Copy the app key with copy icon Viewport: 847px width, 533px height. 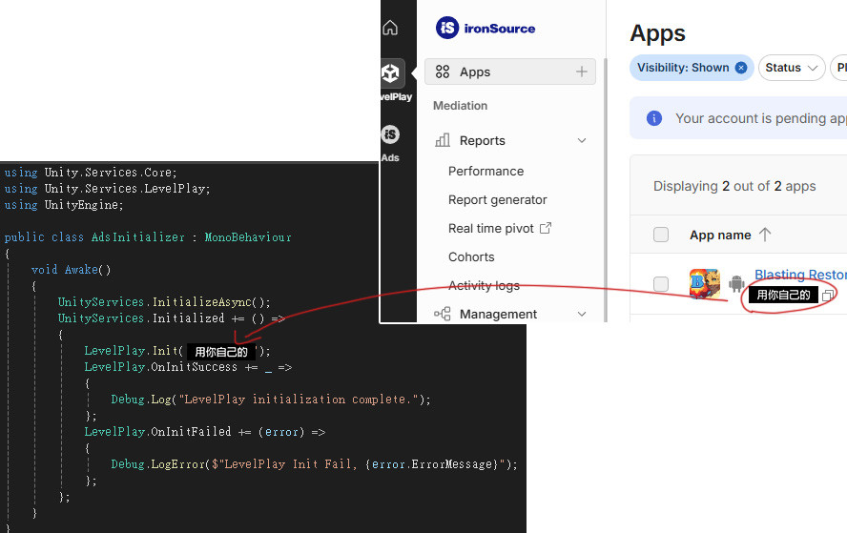click(x=828, y=295)
